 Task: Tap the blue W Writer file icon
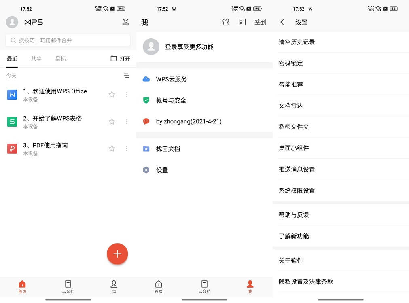tap(12, 95)
